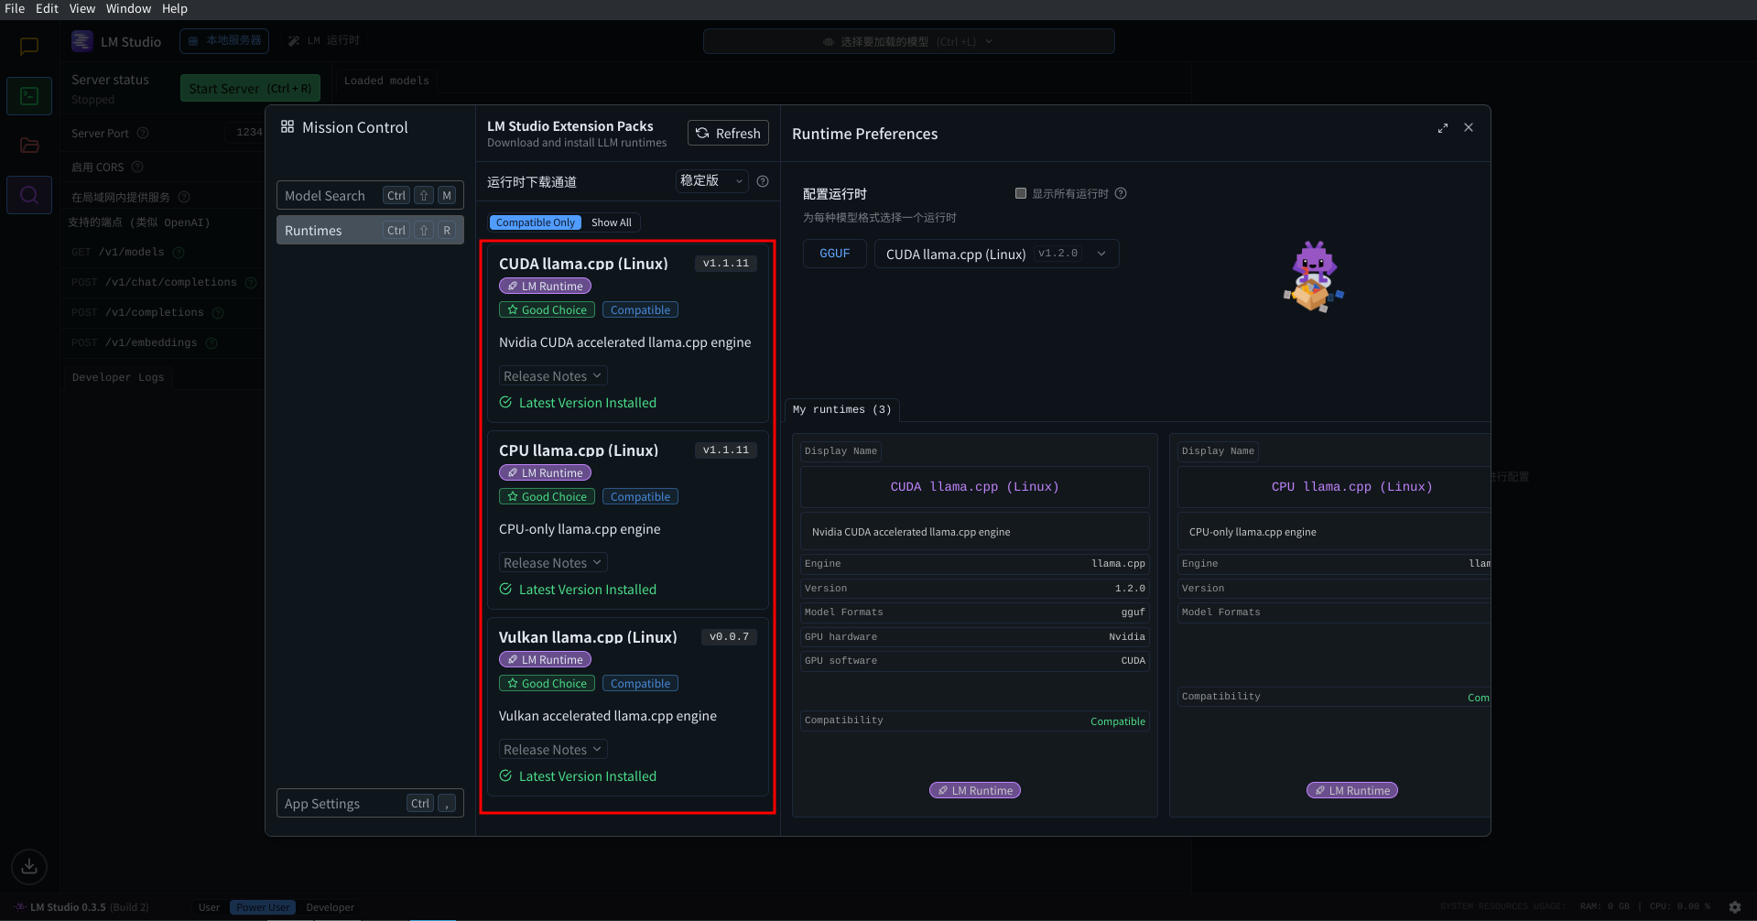The height and width of the screenshot is (921, 1757).
Task: Expand Release Notes for CUDA llama.cpp
Action: point(553,376)
